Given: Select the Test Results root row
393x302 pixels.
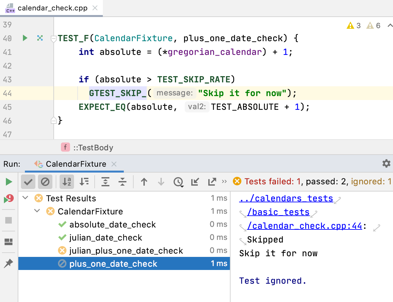Looking at the screenshot, I should tap(124, 198).
